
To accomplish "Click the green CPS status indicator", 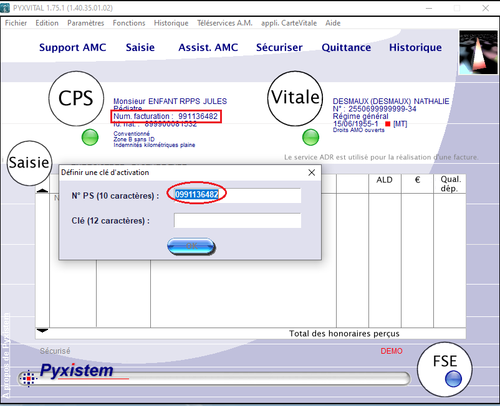I will point(90,137).
